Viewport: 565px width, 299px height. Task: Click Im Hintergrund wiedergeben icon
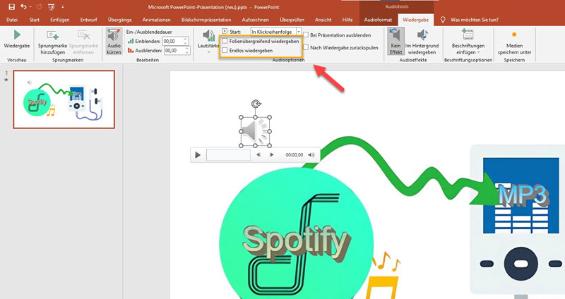422,35
